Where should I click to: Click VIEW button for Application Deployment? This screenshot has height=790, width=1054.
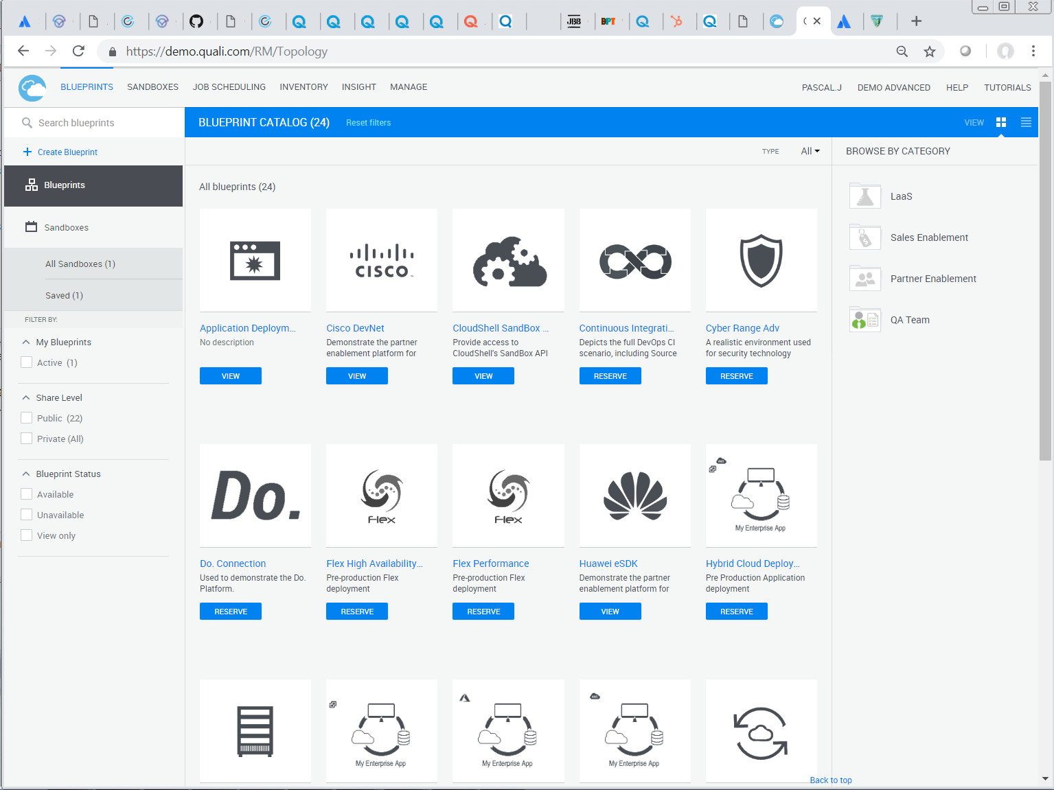[x=231, y=376]
